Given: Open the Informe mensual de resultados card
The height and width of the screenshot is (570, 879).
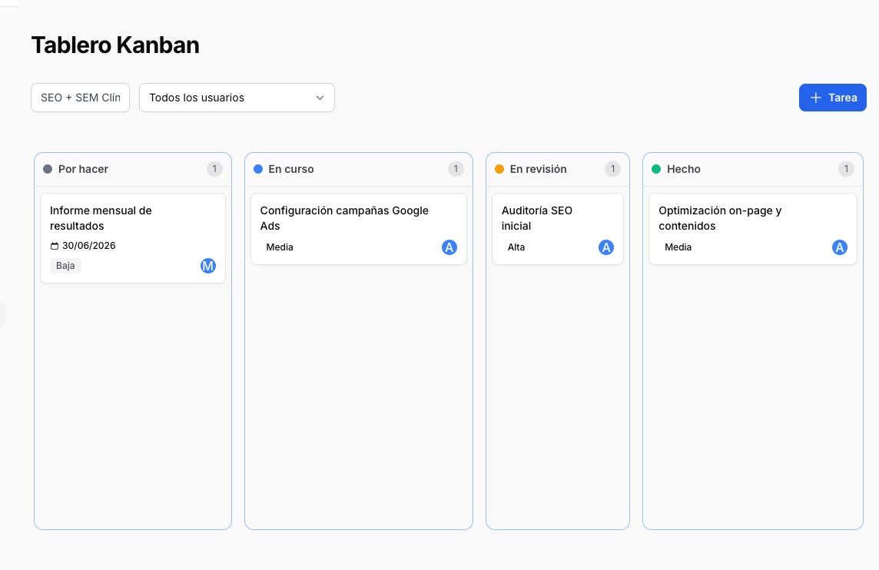Looking at the screenshot, I should pyautogui.click(x=133, y=238).
